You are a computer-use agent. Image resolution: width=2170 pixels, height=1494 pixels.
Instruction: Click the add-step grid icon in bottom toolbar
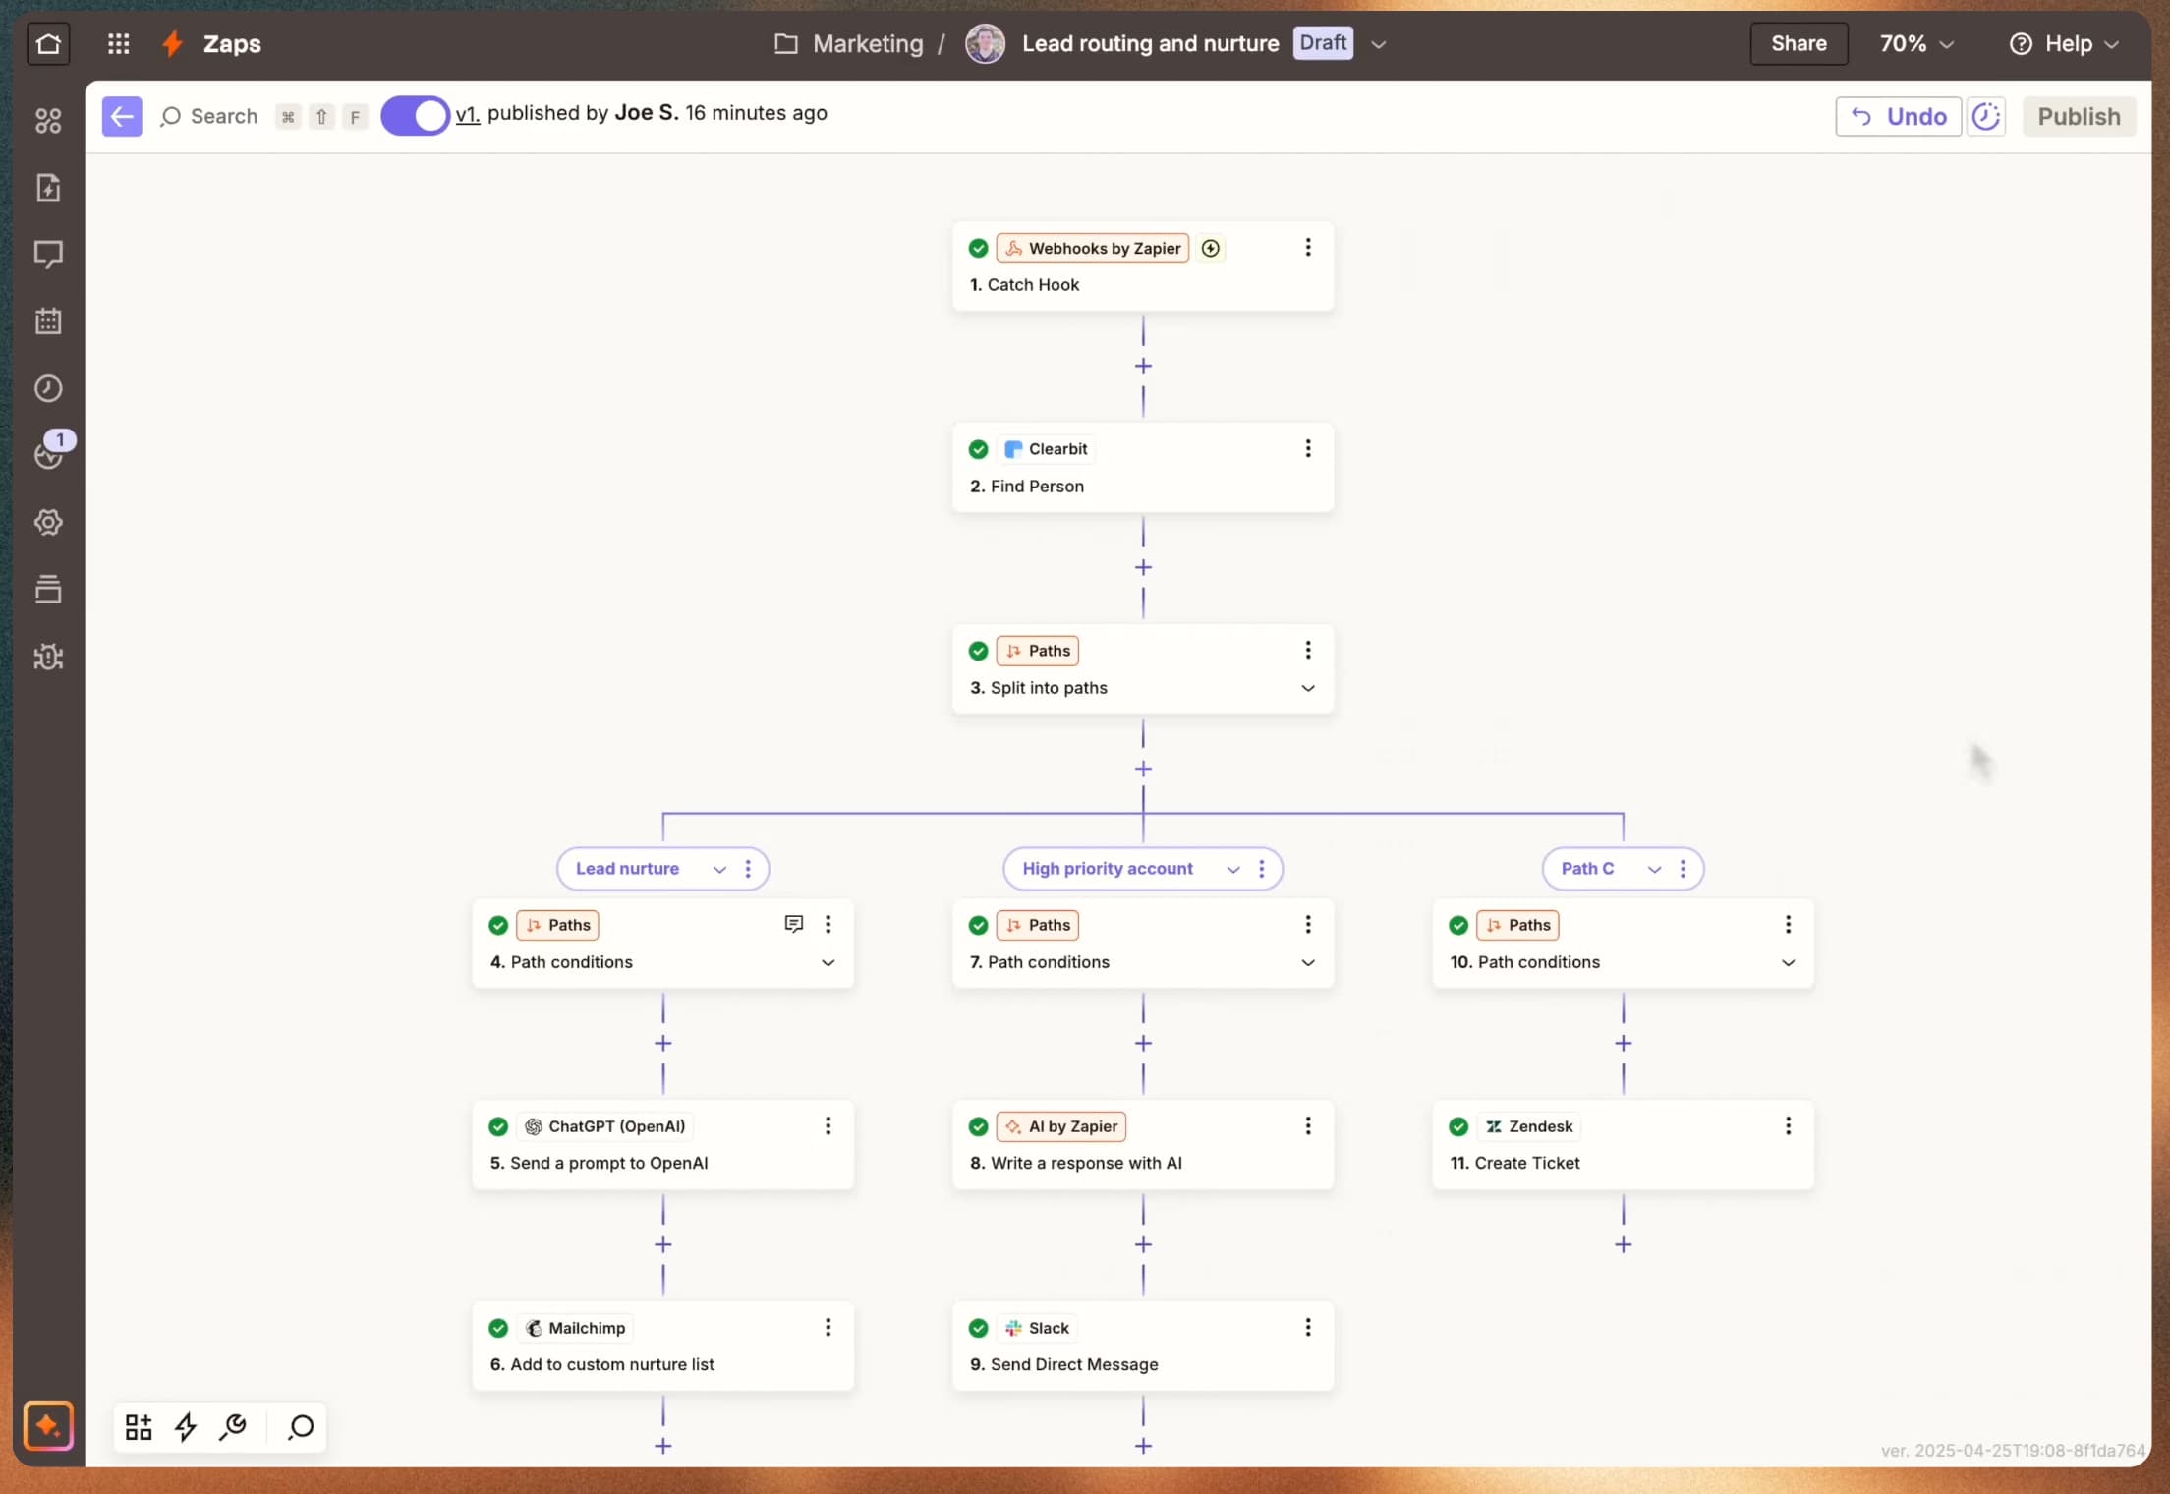click(139, 1426)
